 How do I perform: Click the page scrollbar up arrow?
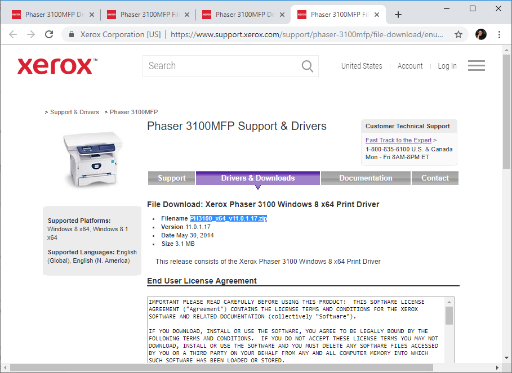coord(506,50)
